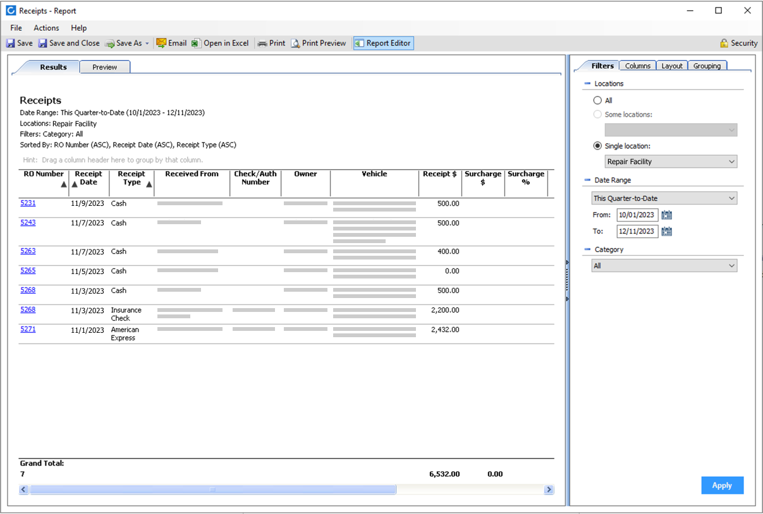Open RO 5268 link in Insurance Check row

pyautogui.click(x=28, y=310)
